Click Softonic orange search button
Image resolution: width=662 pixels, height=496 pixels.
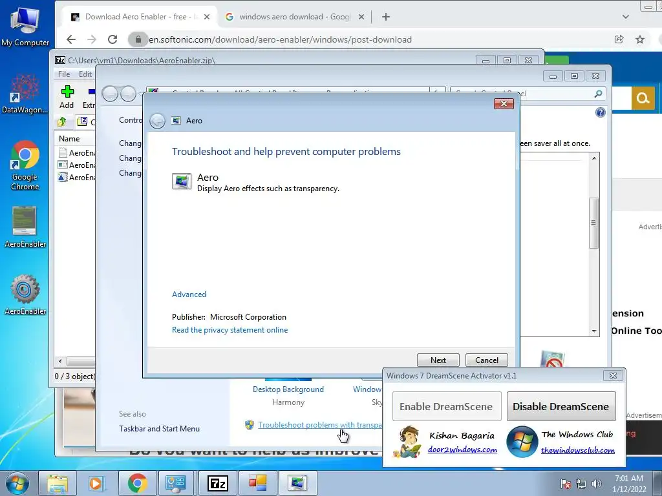coord(643,98)
